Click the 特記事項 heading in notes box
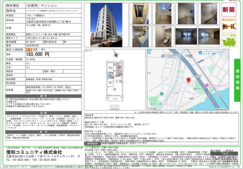Viewport: 243px width, 169px height. click(90, 115)
